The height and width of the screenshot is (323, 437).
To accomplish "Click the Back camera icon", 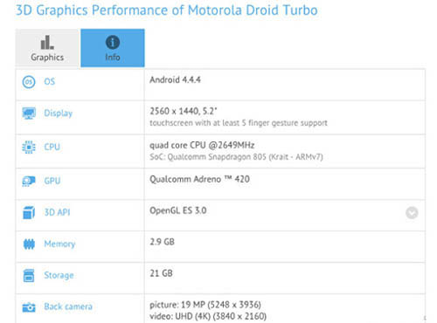I will 29,307.
